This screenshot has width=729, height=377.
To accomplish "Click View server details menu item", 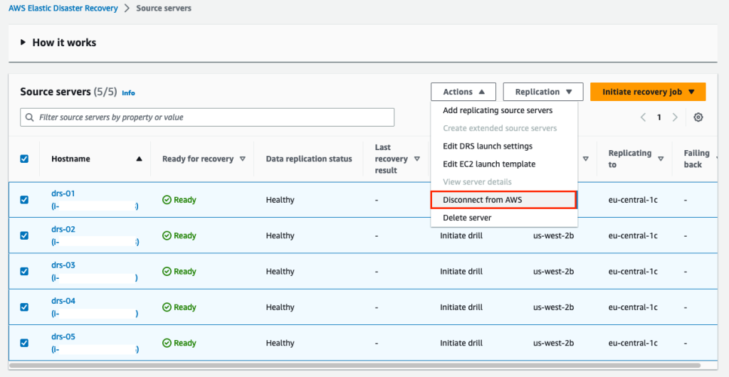I will click(504, 182).
